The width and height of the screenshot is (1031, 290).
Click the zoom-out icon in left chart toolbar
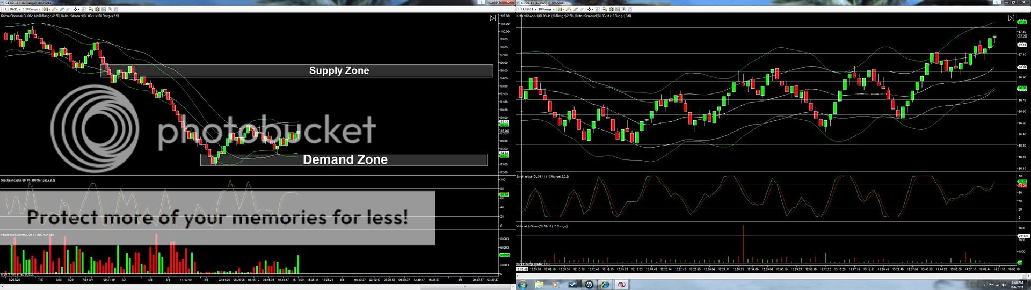tap(68, 9)
